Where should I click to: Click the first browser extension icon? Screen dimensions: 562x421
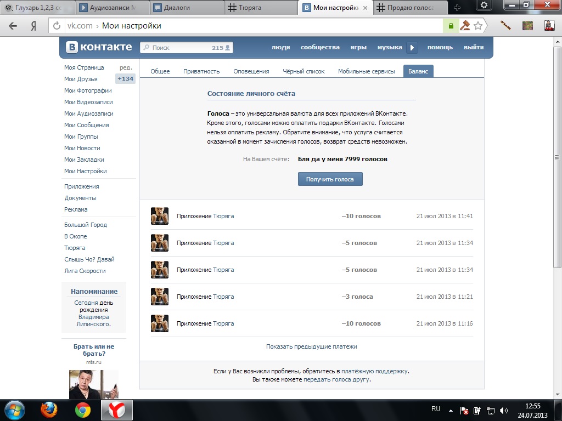click(x=505, y=25)
